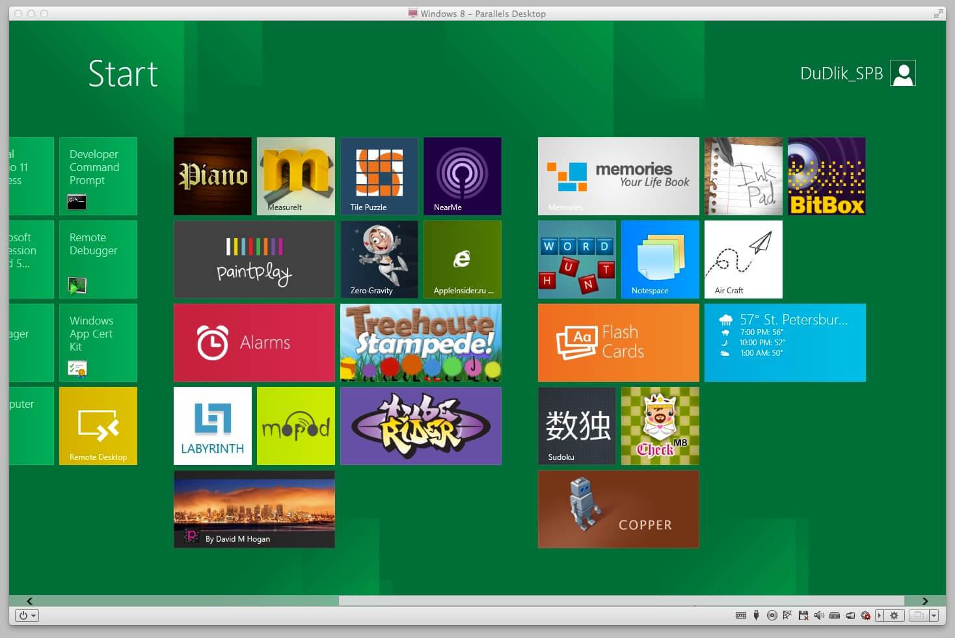Start the Word Hunt game
Viewport: 955px width, 638px height.
tap(577, 259)
